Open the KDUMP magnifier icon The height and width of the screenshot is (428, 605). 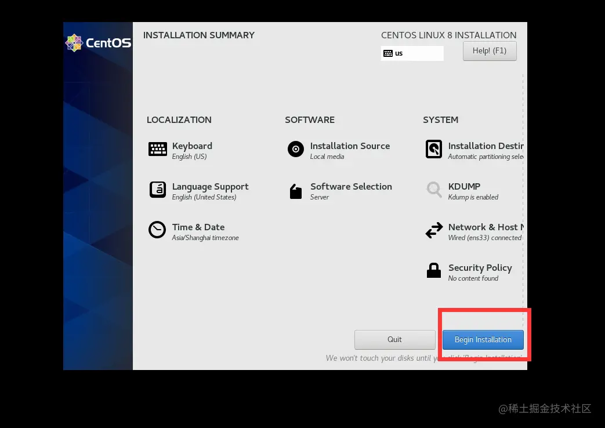coord(434,190)
